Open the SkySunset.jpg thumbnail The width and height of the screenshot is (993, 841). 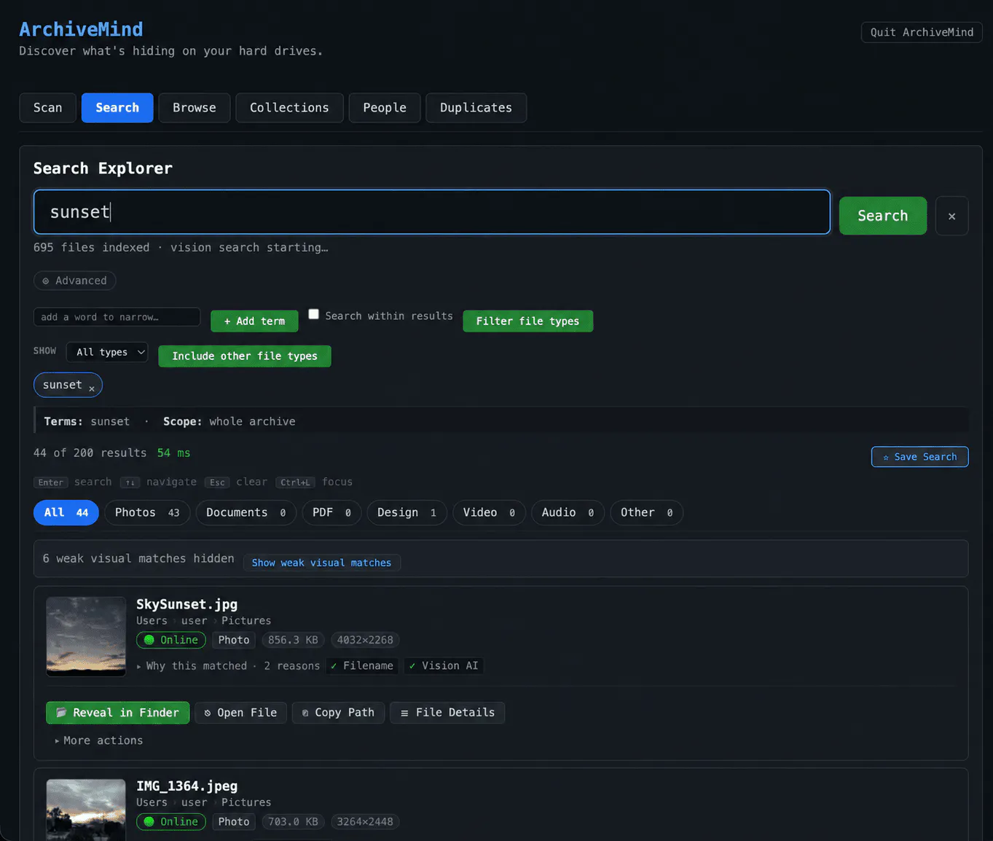coord(86,636)
